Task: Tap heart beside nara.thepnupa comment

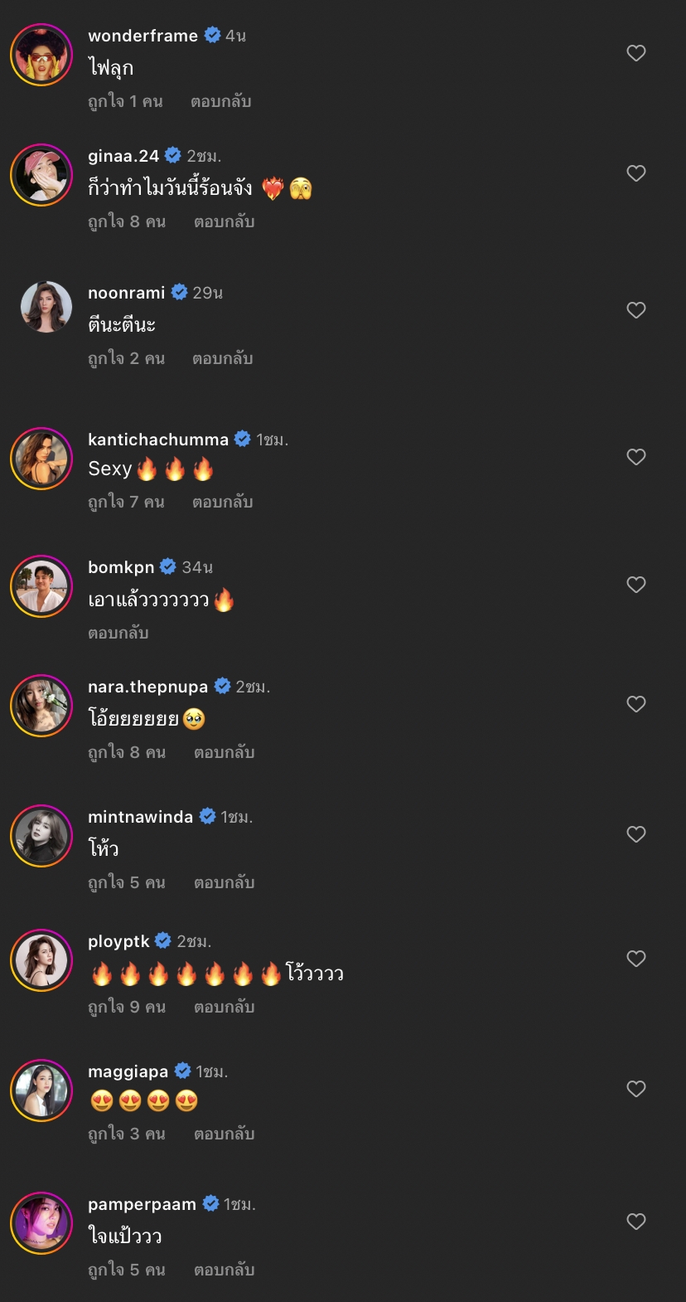Action: [x=636, y=705]
